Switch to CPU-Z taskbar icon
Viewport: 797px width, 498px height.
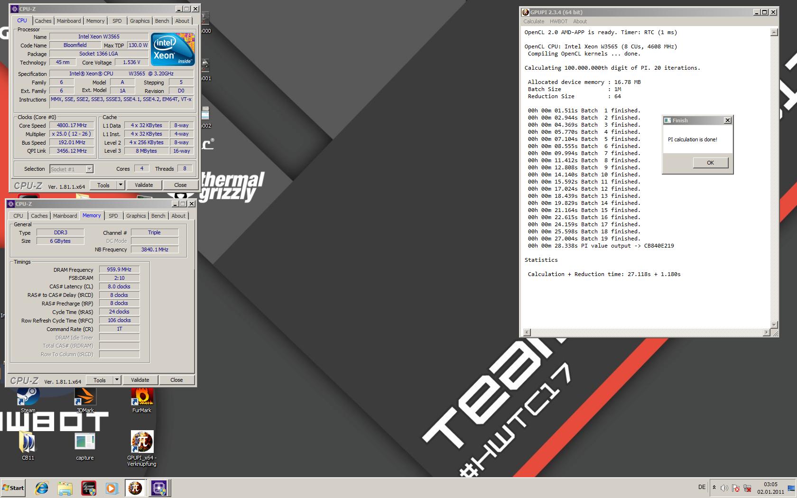tap(159, 488)
